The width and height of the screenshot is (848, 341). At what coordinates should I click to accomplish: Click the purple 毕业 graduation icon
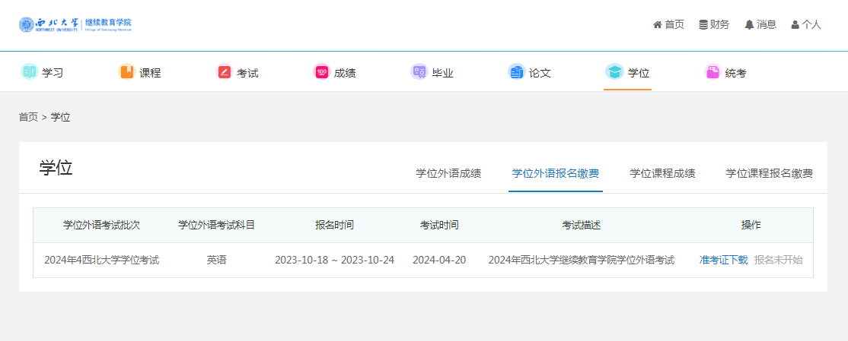tap(419, 72)
